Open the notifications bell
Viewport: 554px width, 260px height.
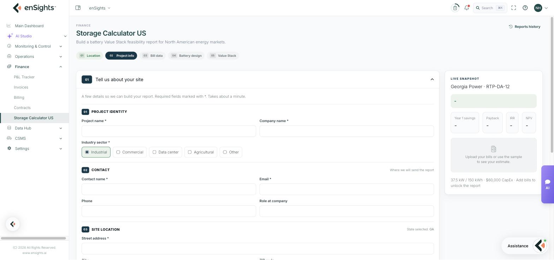tap(467, 8)
